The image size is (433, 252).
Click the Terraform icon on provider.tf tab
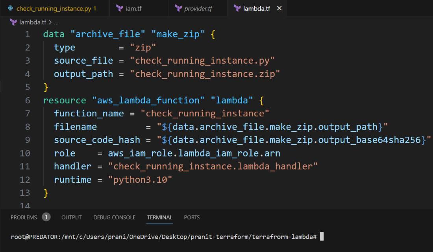(178, 9)
